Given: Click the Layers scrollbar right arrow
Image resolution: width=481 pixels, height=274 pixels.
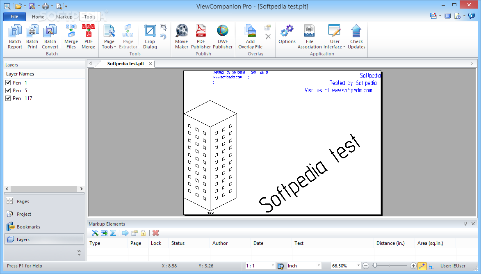Looking at the screenshot, I should (81, 189).
